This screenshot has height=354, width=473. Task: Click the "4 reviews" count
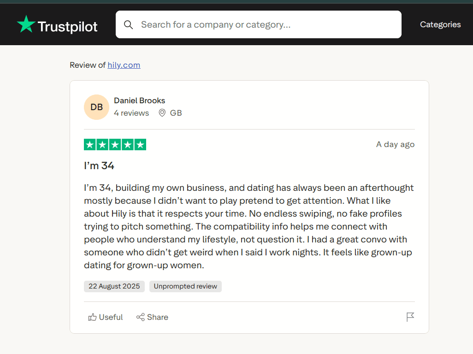[131, 113]
